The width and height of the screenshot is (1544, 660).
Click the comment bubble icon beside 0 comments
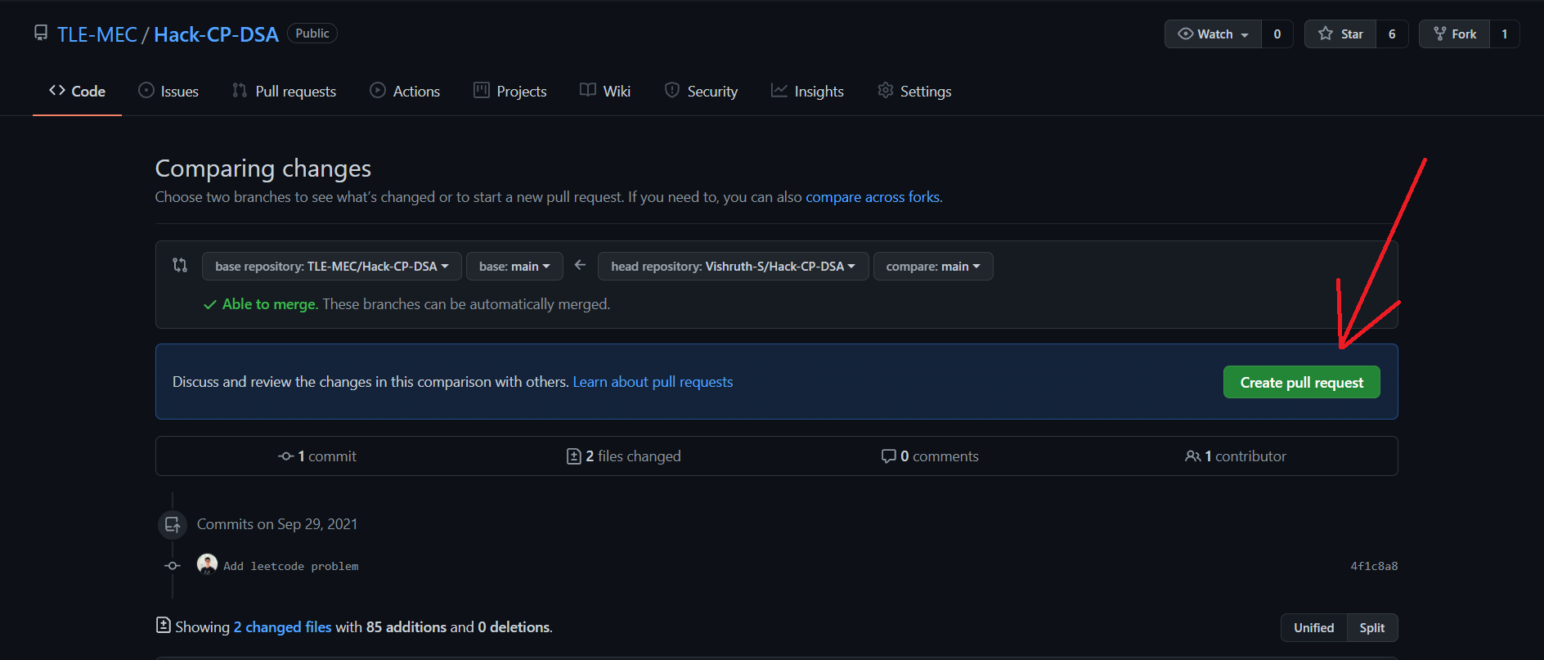[x=889, y=456]
